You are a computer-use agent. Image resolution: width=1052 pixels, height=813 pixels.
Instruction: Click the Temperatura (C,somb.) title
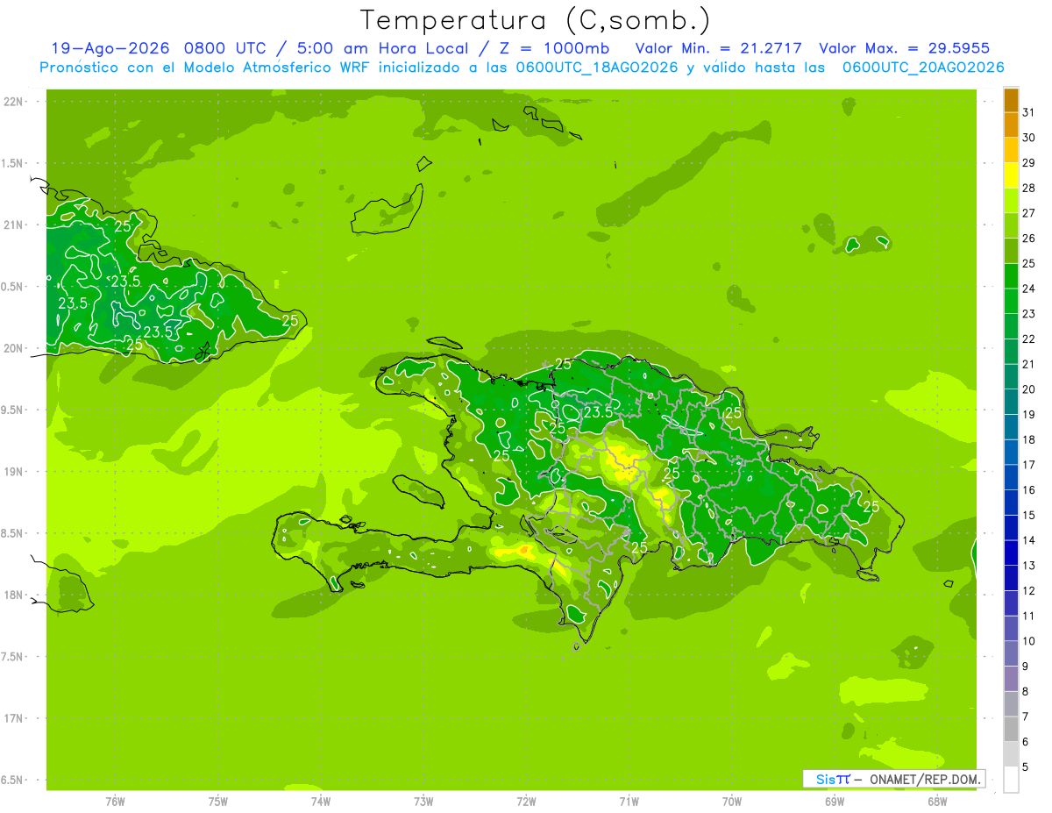(x=536, y=19)
